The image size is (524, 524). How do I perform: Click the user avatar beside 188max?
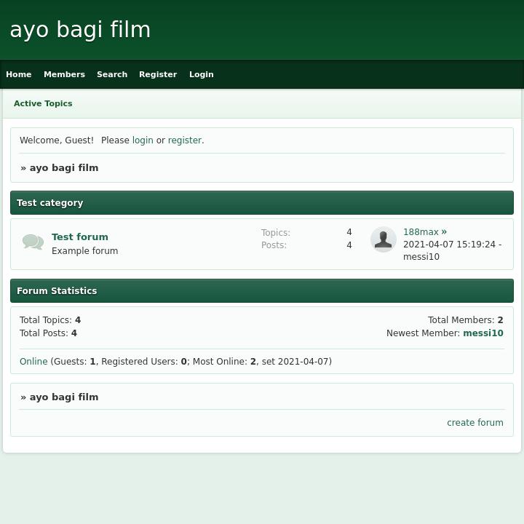tap(383, 239)
